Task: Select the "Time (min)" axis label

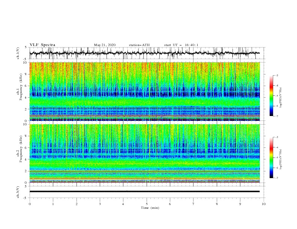Action: [150, 208]
